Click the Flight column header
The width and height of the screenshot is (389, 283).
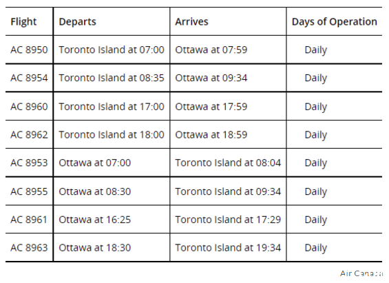pos(23,22)
